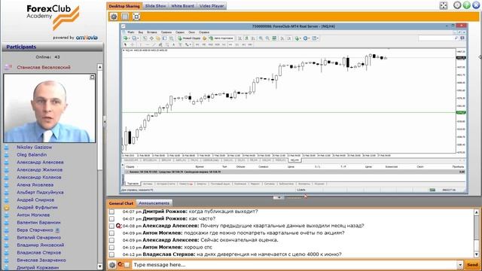Expand MT4 Profiles dropdown arrow
The height and width of the screenshot is (271, 482).
coord(138,38)
